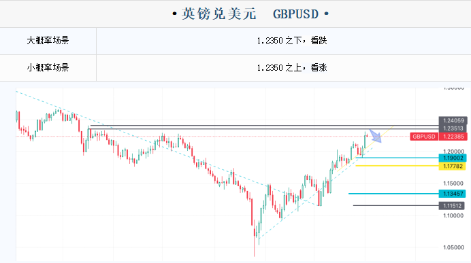471x263 pixels.
Task: Select the 小概率场景 row label
Action: (x=48, y=67)
